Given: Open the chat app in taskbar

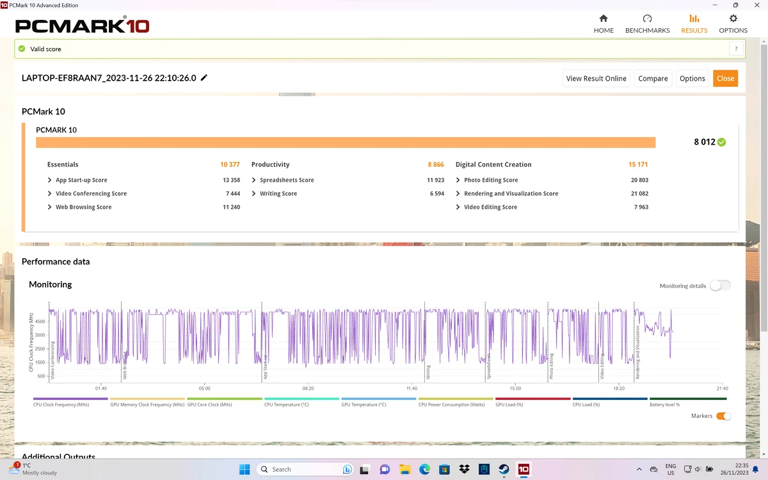Looking at the screenshot, I should coord(385,469).
